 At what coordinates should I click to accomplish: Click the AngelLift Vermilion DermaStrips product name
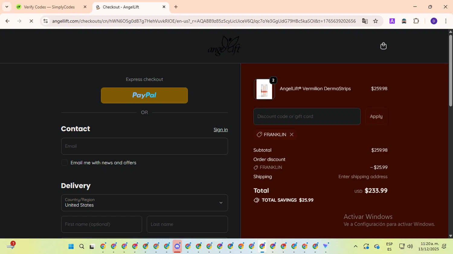[315, 89]
